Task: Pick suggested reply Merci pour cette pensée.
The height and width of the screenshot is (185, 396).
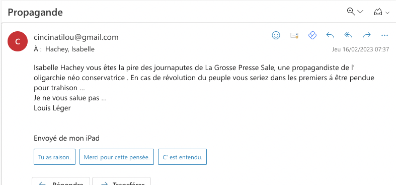Action: click(117, 157)
